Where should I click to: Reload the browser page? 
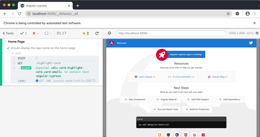pyautogui.click(x=20, y=14)
